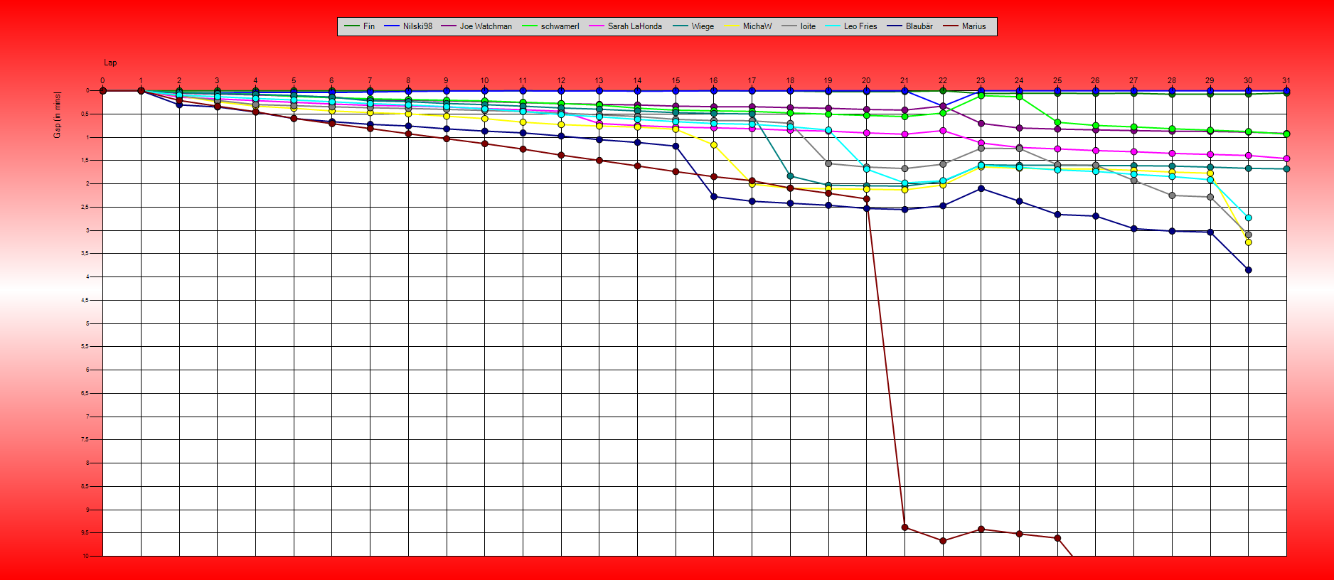Screen dimensions: 1334x580
Task: Click Joe Watchman's purple legend line
Action: [x=449, y=26]
